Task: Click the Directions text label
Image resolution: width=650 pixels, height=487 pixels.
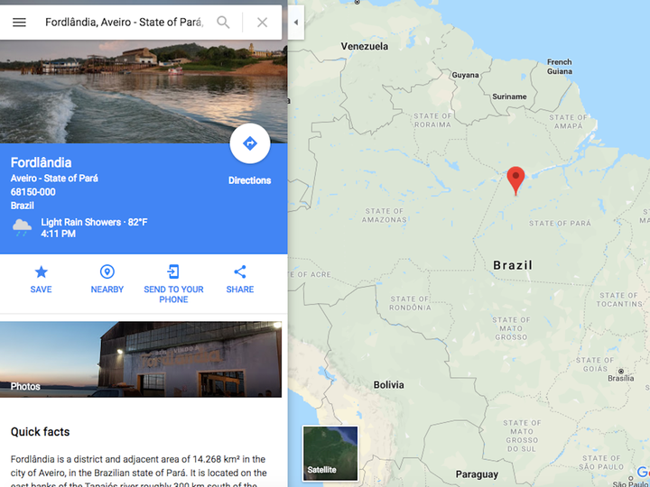Action: [249, 180]
